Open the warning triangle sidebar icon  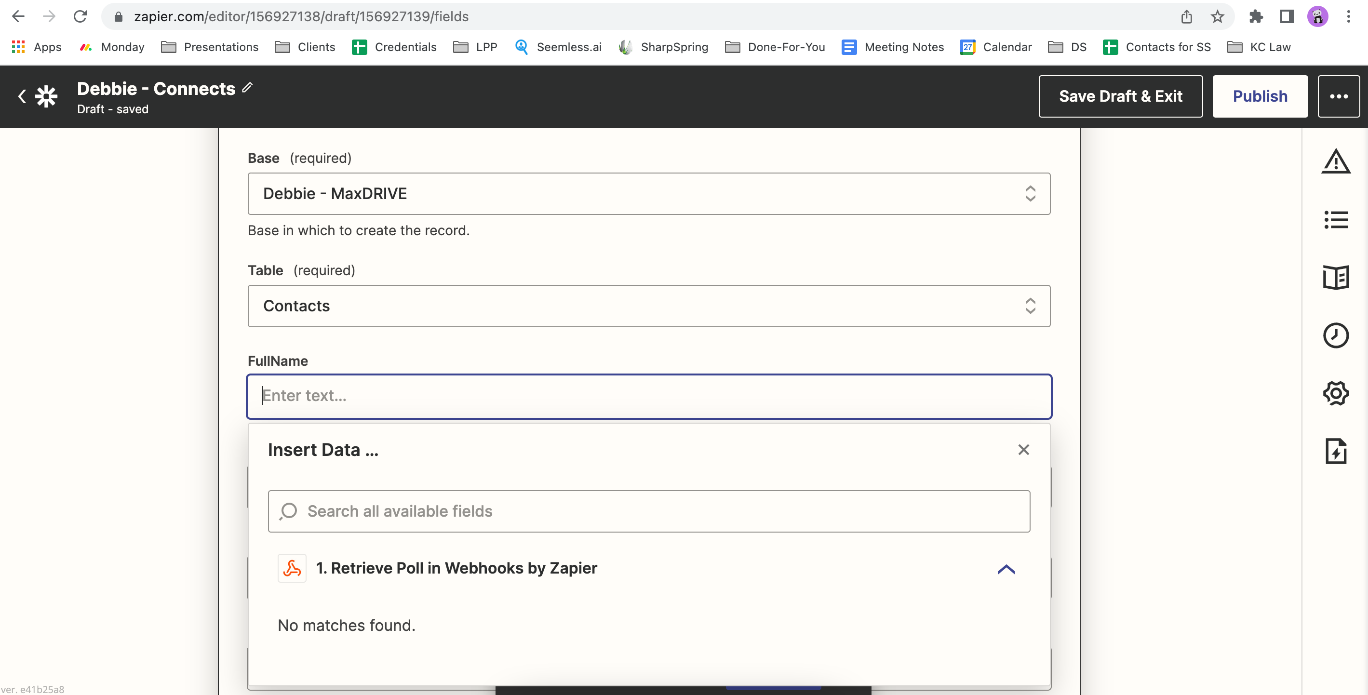(x=1336, y=161)
